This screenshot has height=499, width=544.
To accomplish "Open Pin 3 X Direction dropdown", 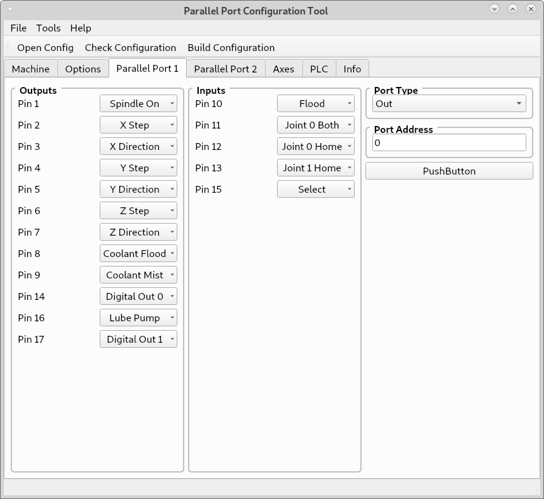I will pos(138,146).
